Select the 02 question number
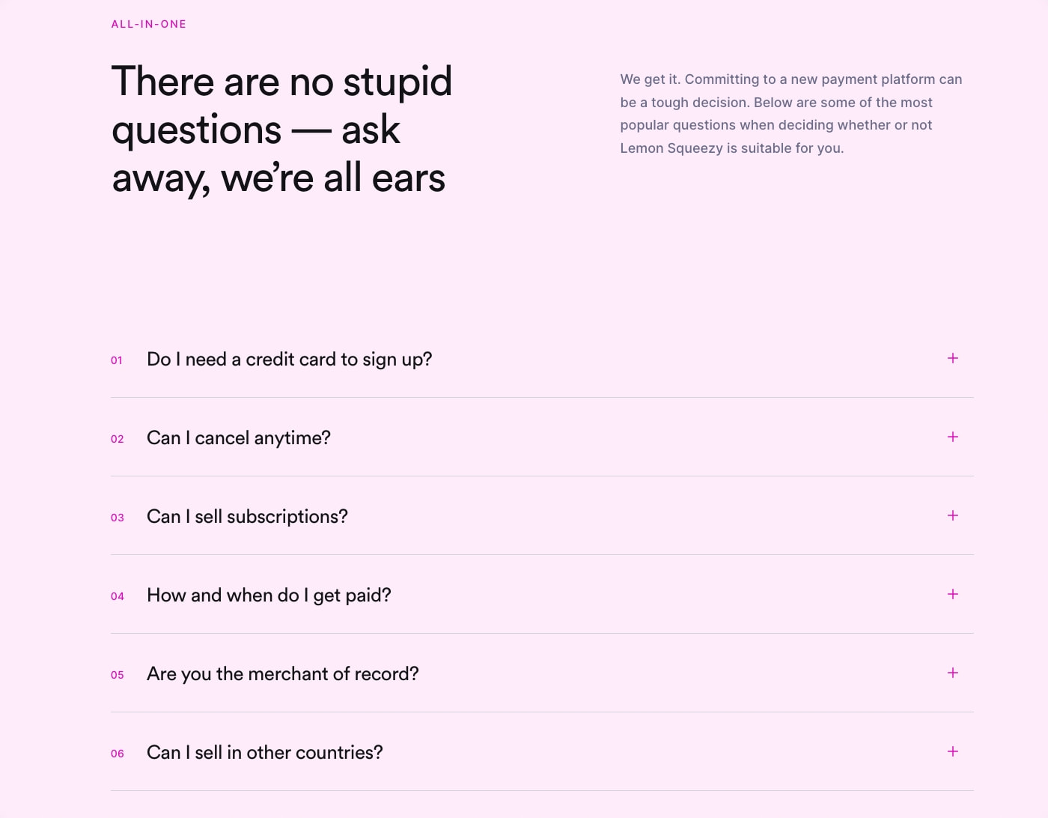The image size is (1048, 818). pos(118,439)
